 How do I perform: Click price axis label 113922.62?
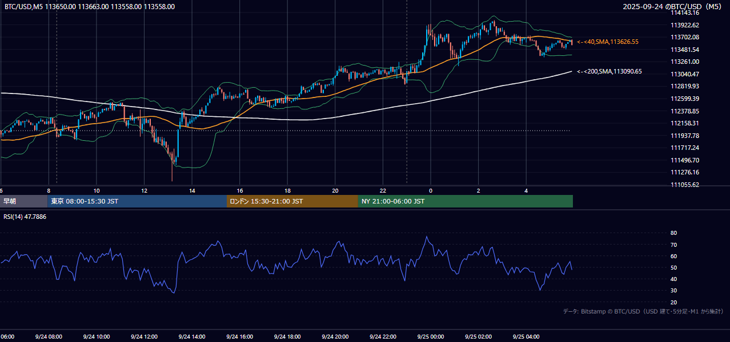(x=685, y=25)
